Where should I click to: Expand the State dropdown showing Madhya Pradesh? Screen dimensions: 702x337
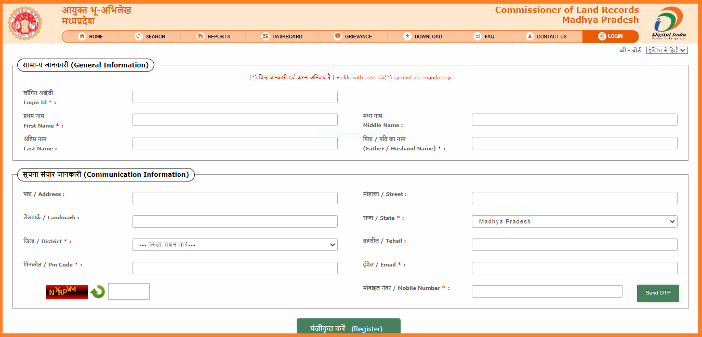click(575, 221)
